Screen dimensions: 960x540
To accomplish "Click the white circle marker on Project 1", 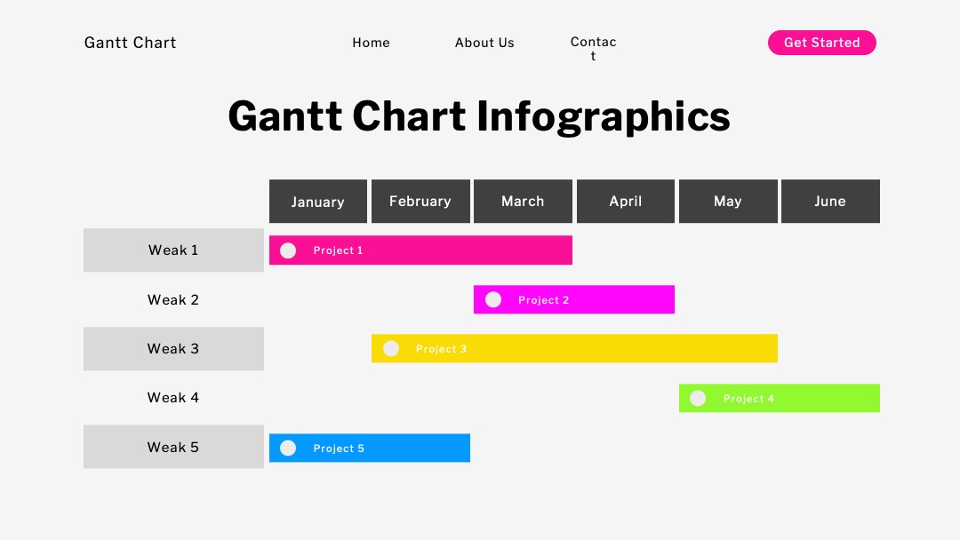I will point(288,250).
